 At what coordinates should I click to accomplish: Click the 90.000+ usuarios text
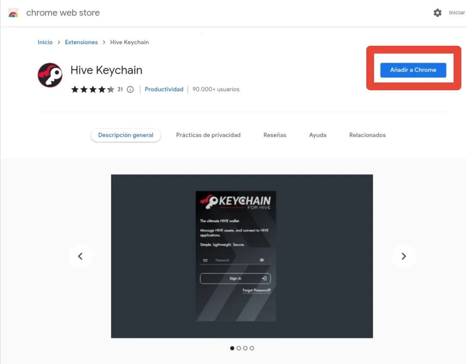(x=216, y=89)
